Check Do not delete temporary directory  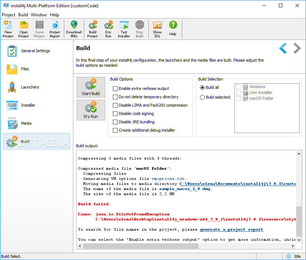coord(115,97)
